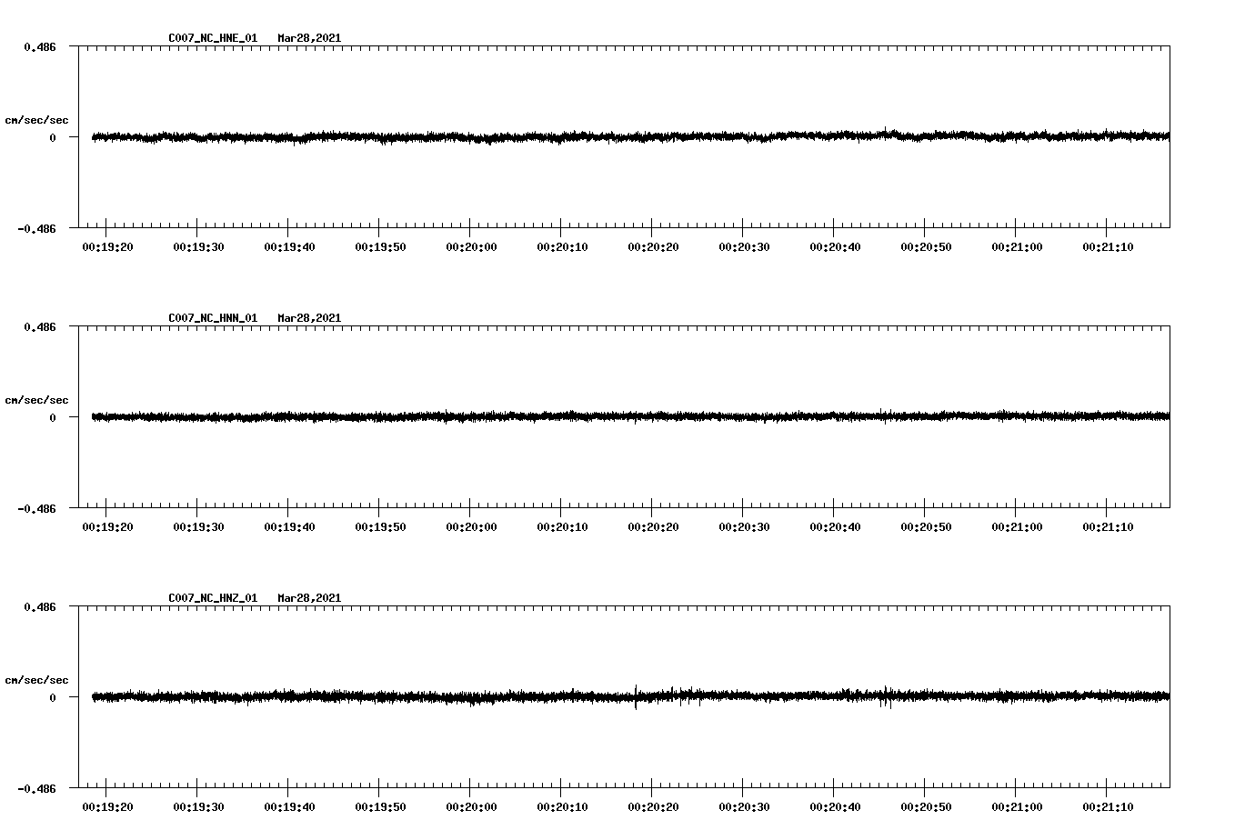Select the large spike near 00:20:15 on HNZ trace
Viewport: 1235px width, 840px height.
click(636, 698)
